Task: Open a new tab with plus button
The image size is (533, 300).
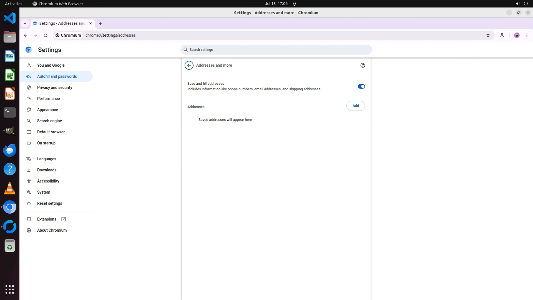Action: 100,23
